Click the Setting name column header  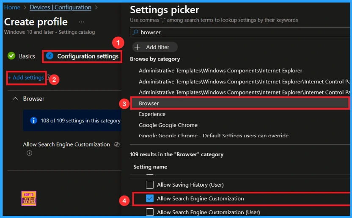150,167
